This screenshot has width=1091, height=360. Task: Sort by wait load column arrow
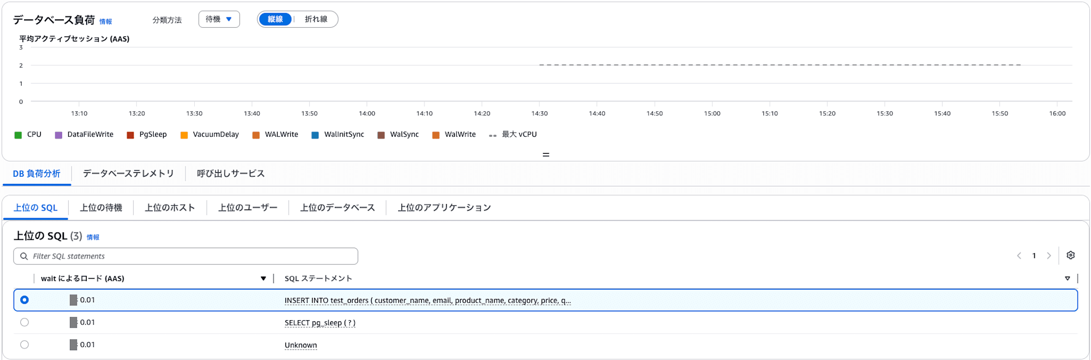(263, 279)
